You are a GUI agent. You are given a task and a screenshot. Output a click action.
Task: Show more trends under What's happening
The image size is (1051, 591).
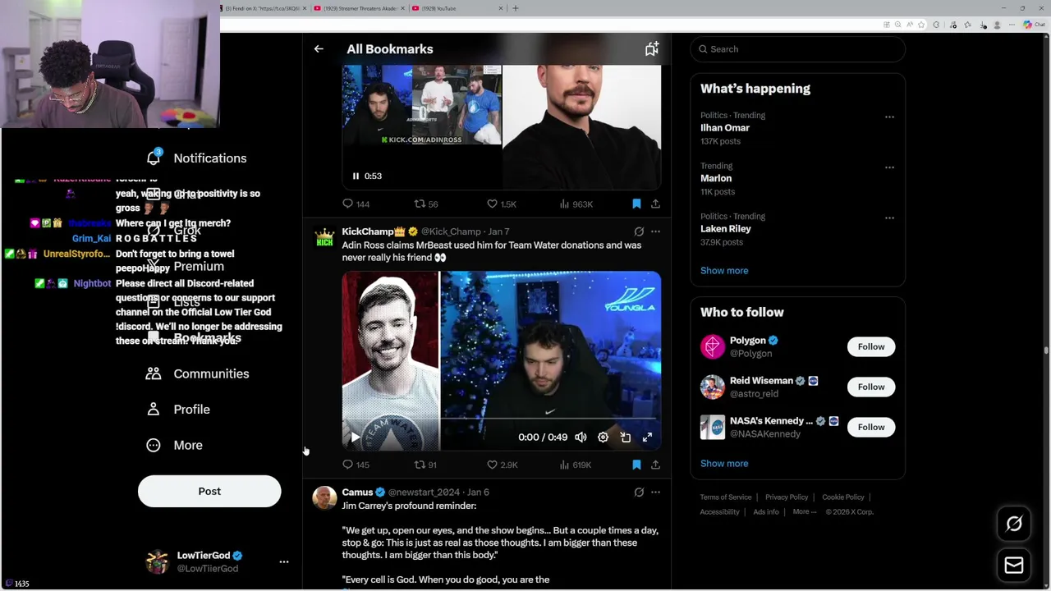point(724,270)
